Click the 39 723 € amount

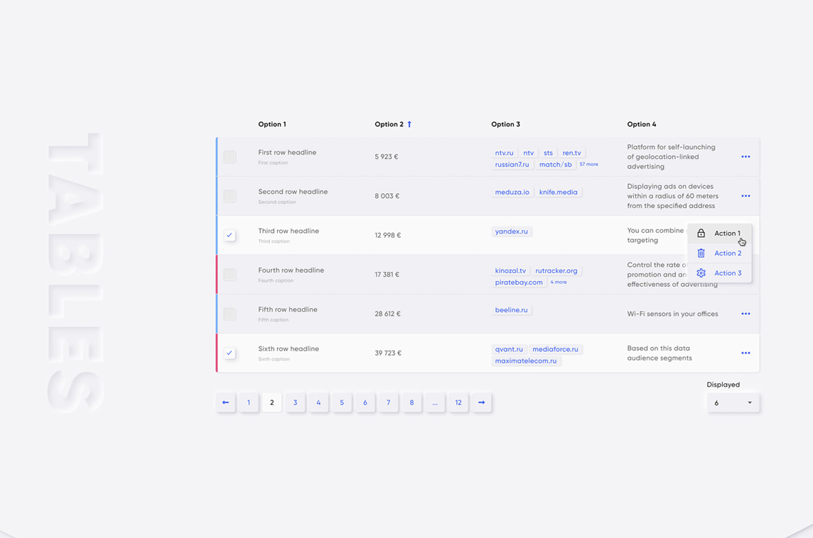click(x=388, y=353)
